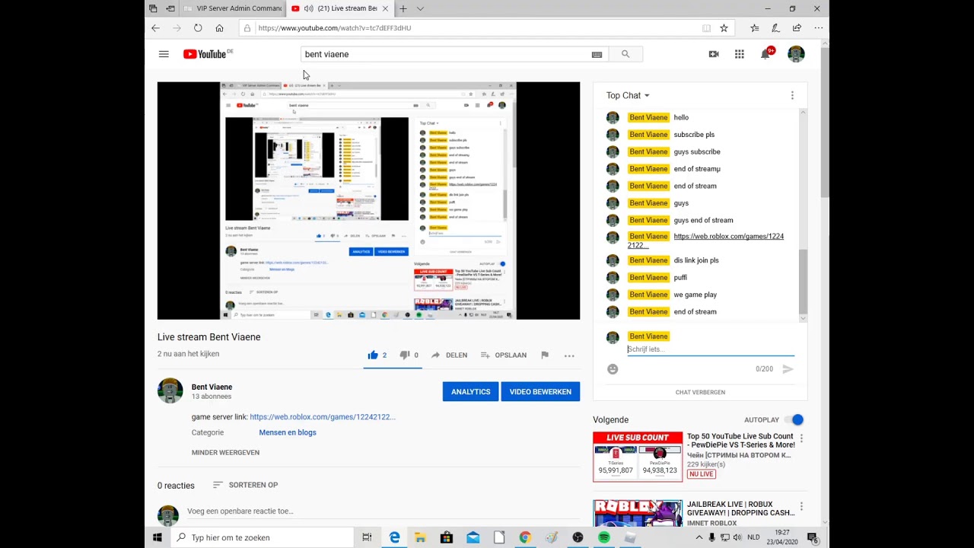Image resolution: width=974 pixels, height=548 pixels.
Task: Click VIDEO BEWERKEN button
Action: [540, 392]
